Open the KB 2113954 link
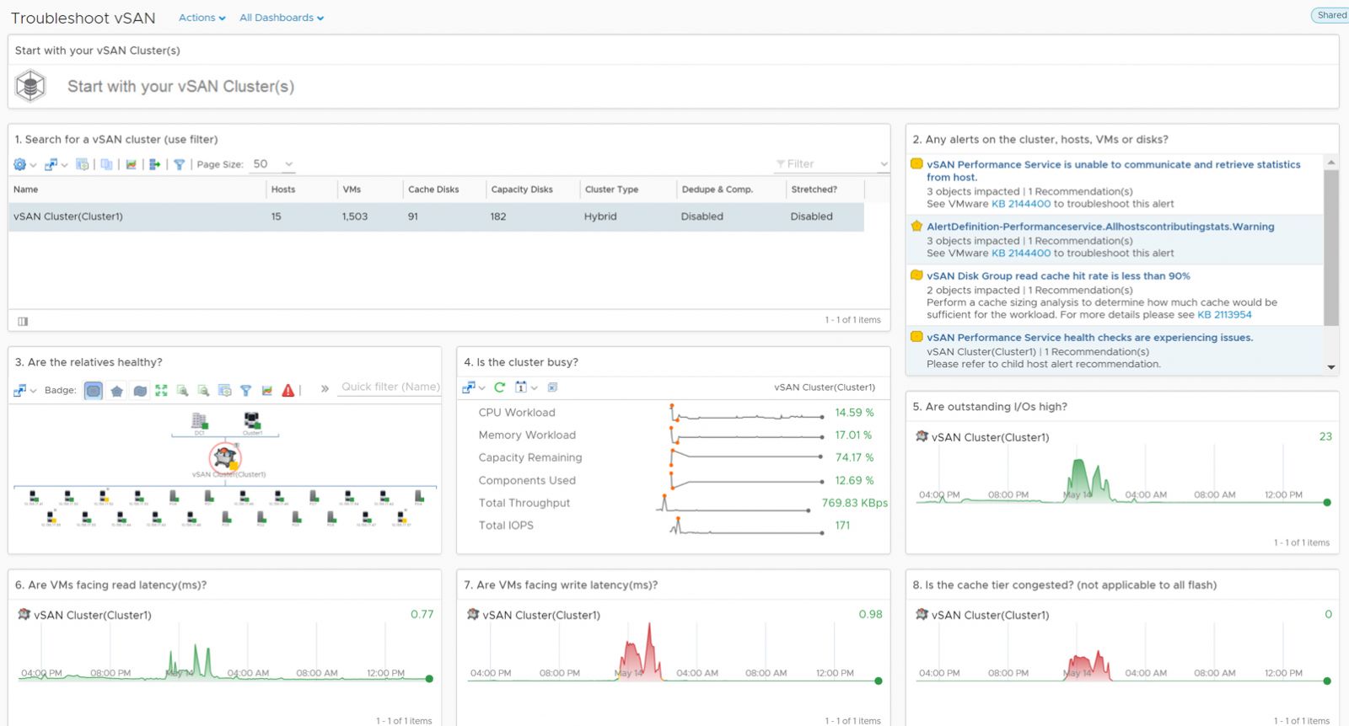 1224,315
